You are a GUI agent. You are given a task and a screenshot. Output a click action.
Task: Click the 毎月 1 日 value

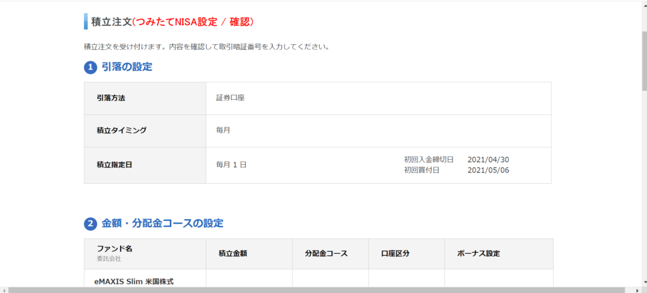click(x=231, y=165)
